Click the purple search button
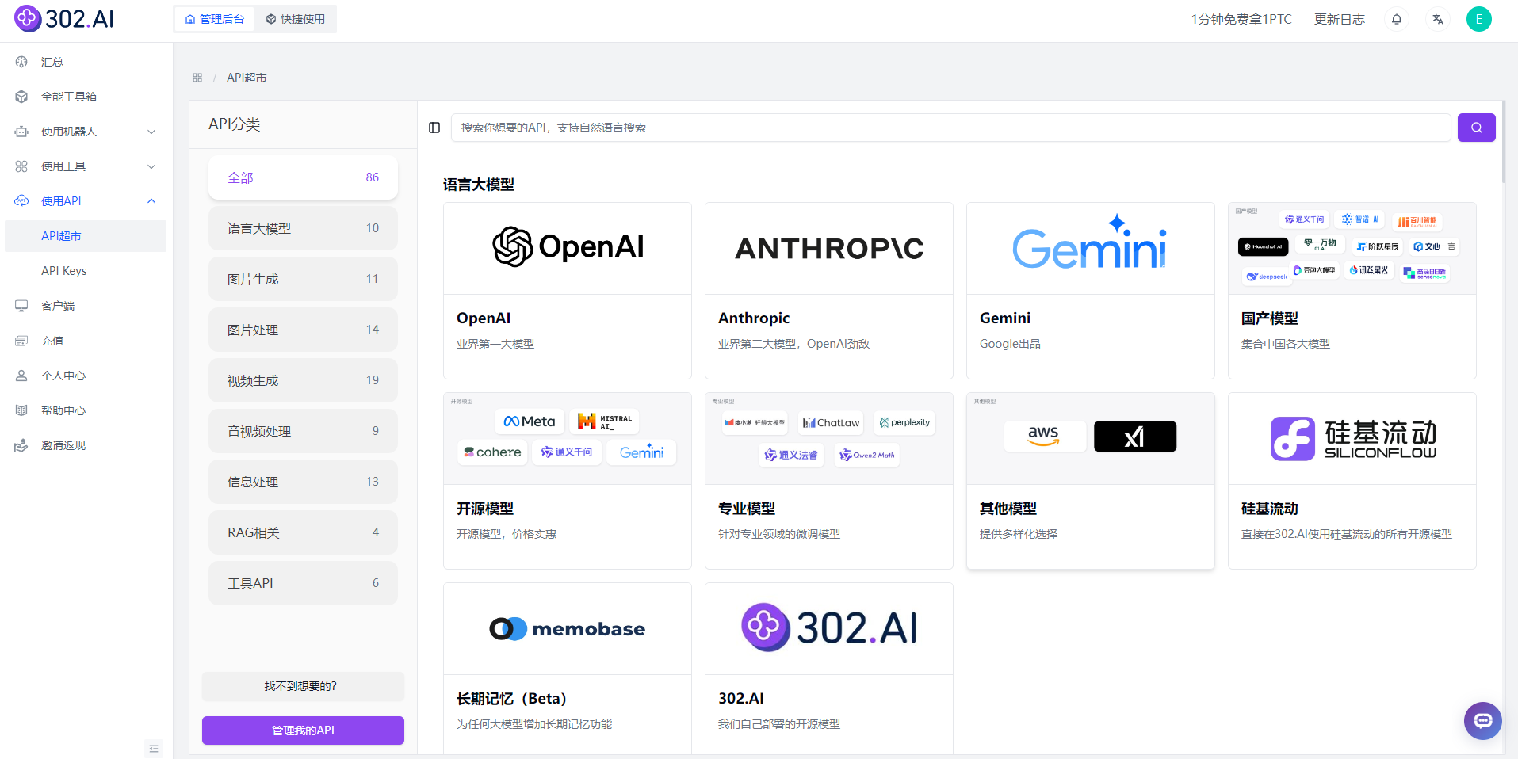This screenshot has height=759, width=1518. coord(1476,128)
